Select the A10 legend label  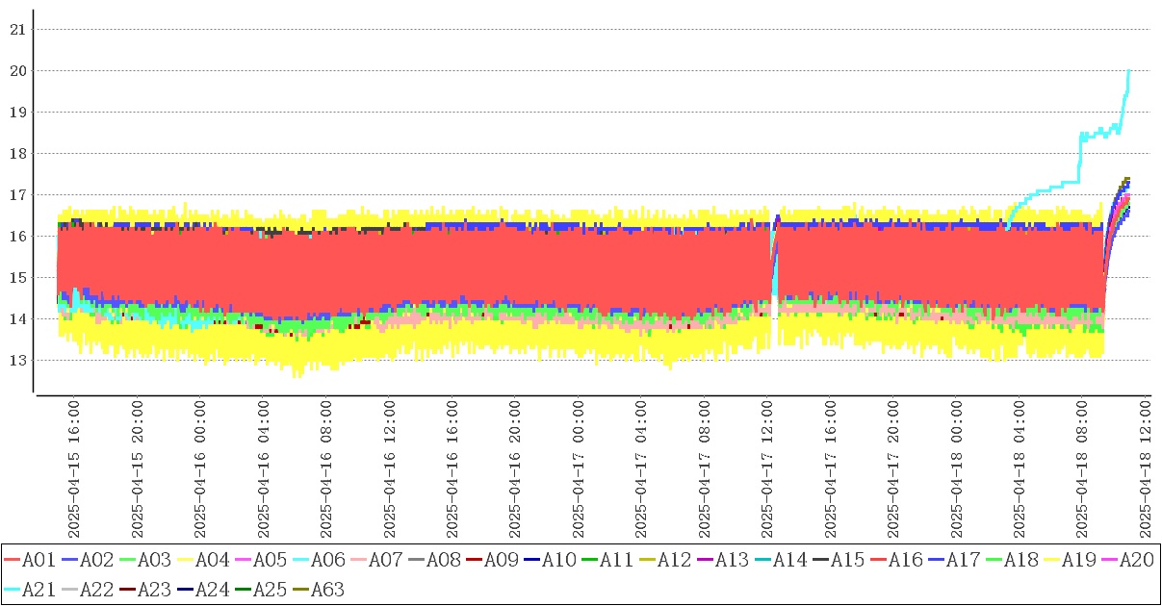click(x=558, y=560)
